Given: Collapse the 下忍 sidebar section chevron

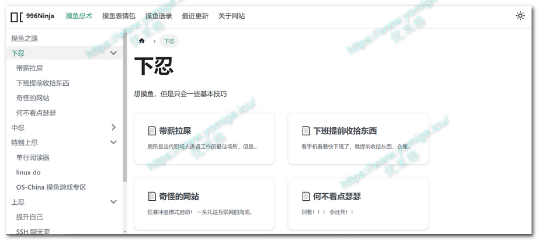Looking at the screenshot, I should [113, 53].
